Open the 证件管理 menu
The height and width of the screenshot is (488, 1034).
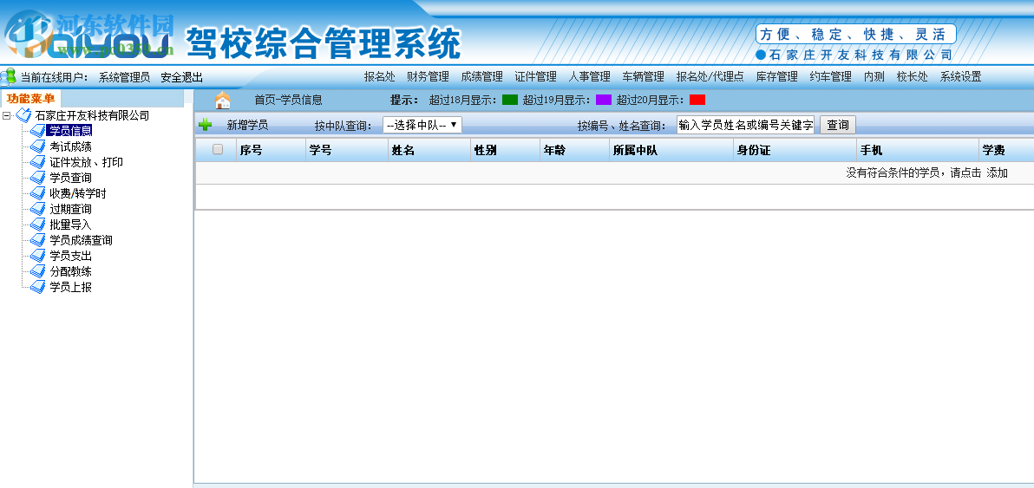[x=535, y=76]
